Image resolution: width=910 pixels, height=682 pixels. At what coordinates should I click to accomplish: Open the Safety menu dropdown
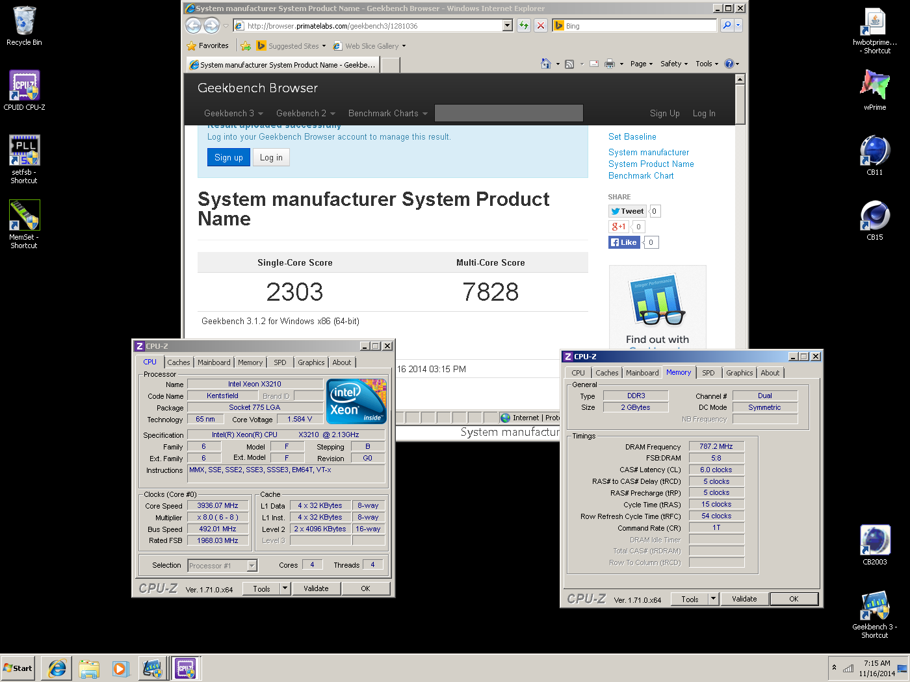pyautogui.click(x=674, y=64)
